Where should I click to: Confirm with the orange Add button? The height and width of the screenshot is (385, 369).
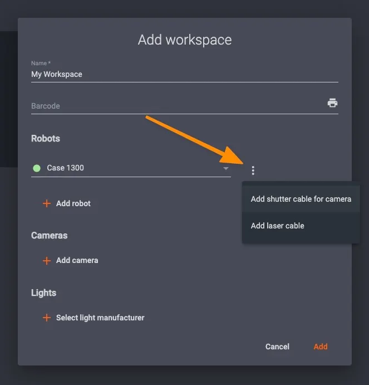coord(321,347)
